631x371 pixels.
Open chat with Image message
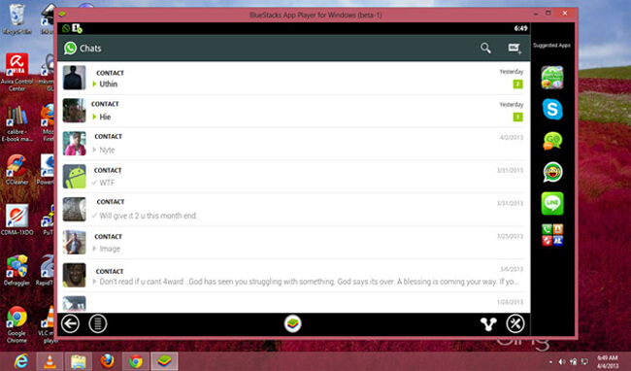[x=293, y=243]
